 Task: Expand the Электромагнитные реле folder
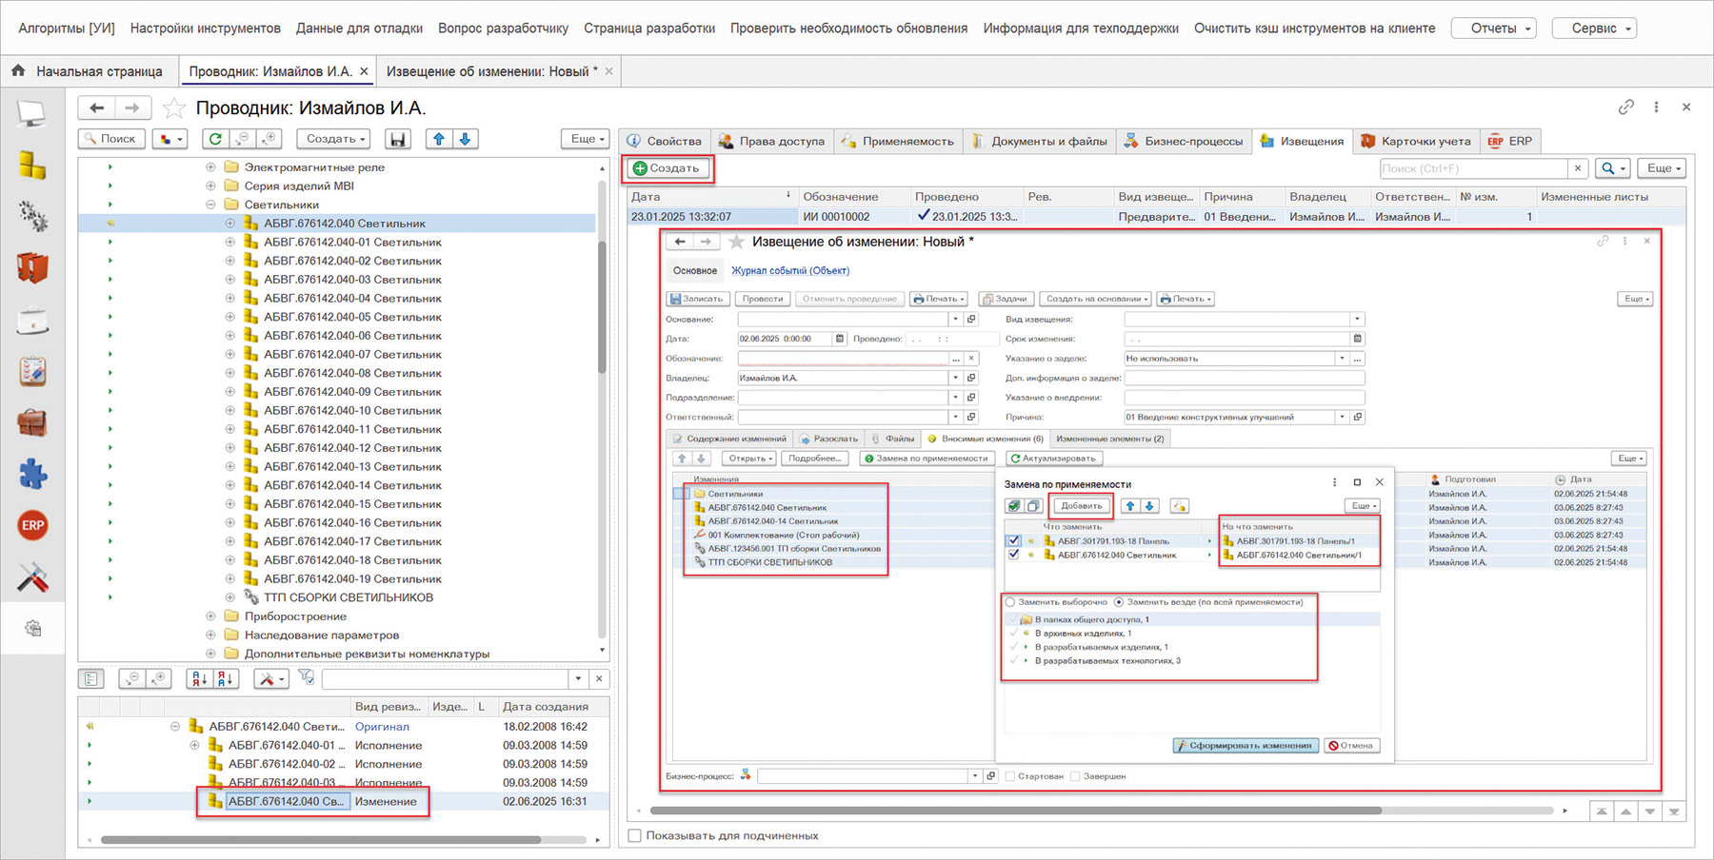(210, 167)
